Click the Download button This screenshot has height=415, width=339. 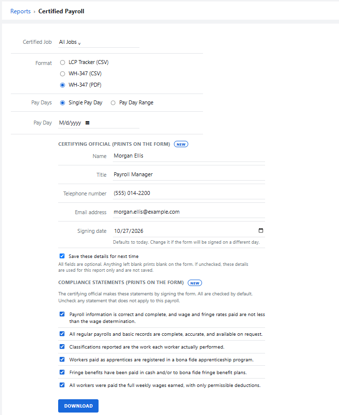pos(78,406)
